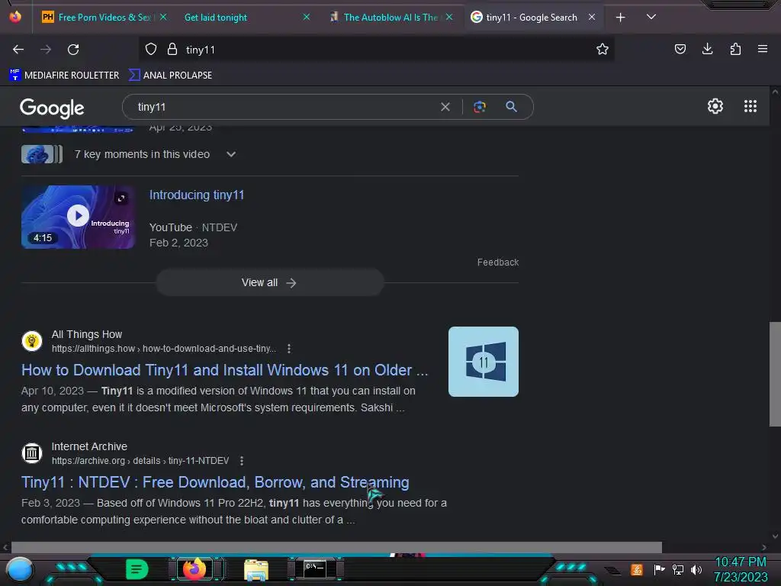This screenshot has height=586, width=781.
Task: Click the address bar showing tiny11
Action: pos(376,50)
